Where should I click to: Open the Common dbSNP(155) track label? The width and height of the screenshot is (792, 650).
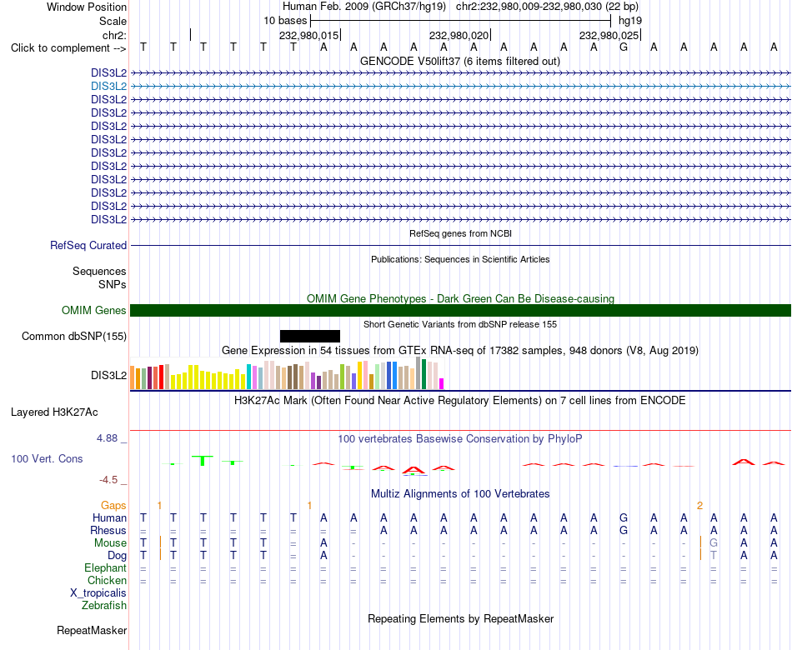pyautogui.click(x=74, y=337)
